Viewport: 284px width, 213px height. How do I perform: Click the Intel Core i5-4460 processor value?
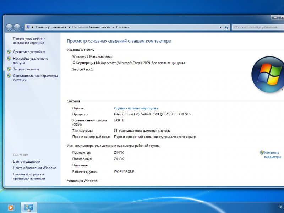click(152, 114)
